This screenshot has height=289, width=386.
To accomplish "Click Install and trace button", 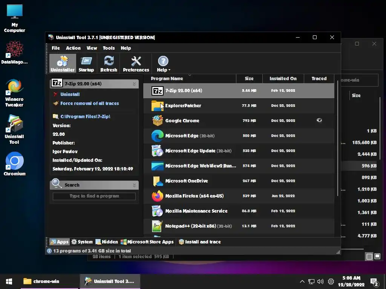I will [200, 242].
